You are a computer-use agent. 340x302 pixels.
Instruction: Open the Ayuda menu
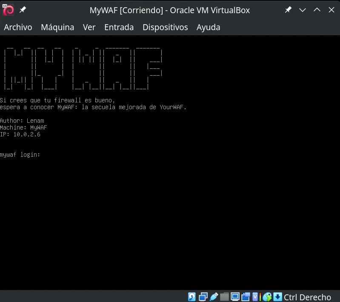click(208, 27)
